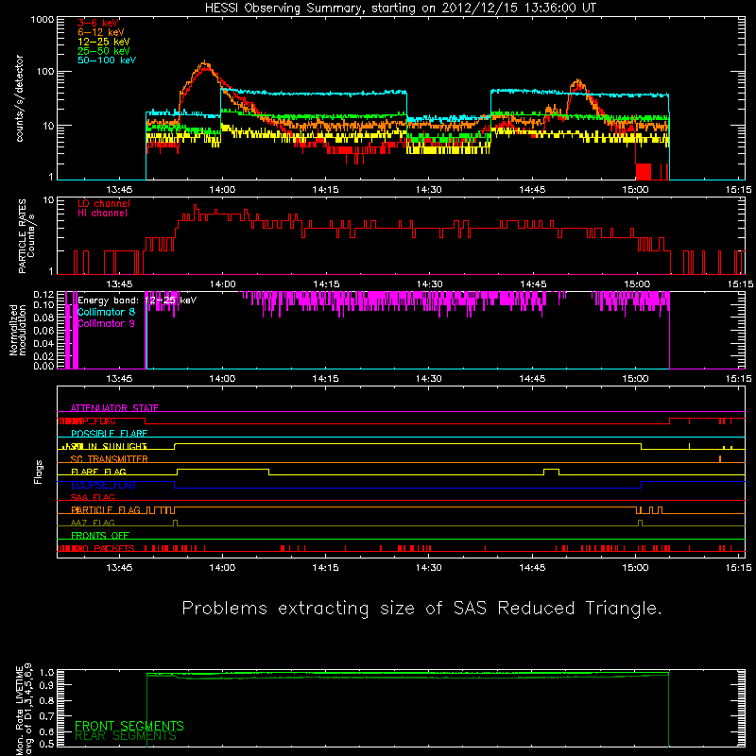The height and width of the screenshot is (756, 756).
Task: Click the SC_IN_SUNLIGHT flag label
Action: pyautogui.click(x=109, y=446)
